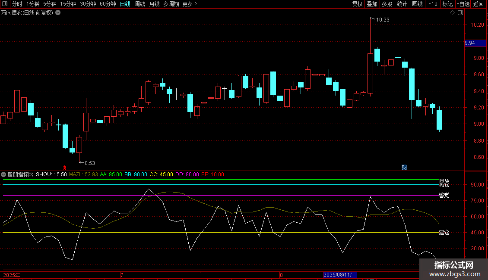Add stock to watchlist with +自选

(x=463, y=4)
